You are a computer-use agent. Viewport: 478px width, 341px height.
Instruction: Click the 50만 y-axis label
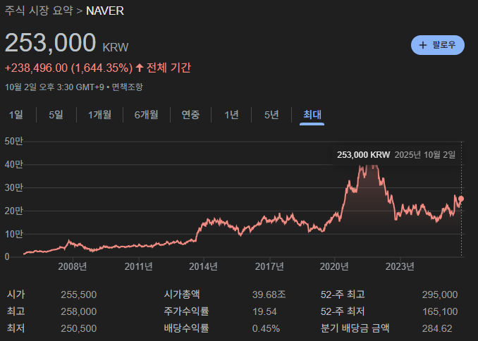coord(14,142)
